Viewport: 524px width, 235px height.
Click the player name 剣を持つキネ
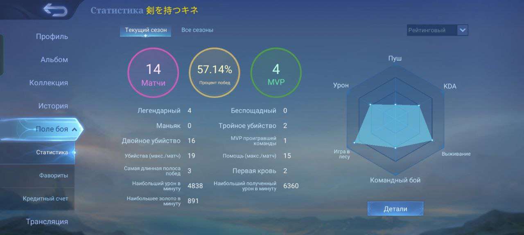[172, 11]
